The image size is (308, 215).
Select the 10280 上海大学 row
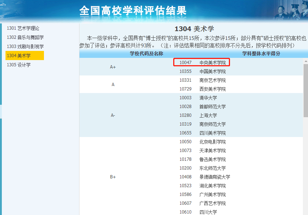[x=198, y=115]
